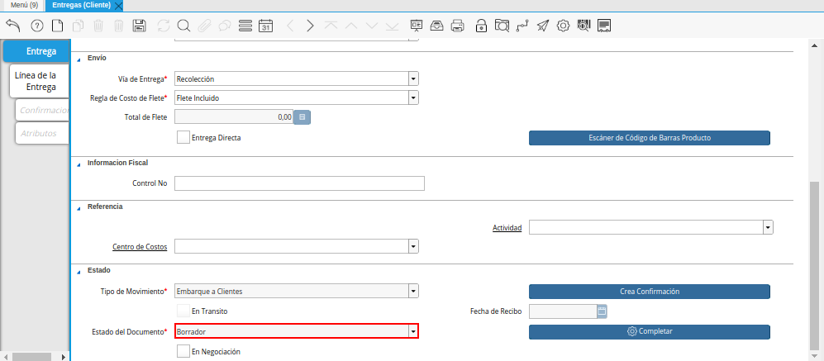
Task: Click the paper plane requests icon
Action: 543,26
